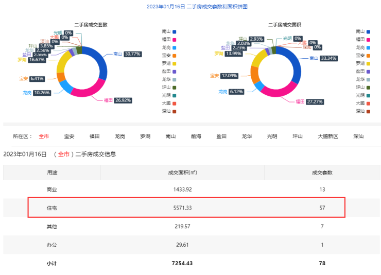381x275 pixels.
Task: Click 罗湖 16.67% label in 成交套数 chart
Action: tap(36, 60)
